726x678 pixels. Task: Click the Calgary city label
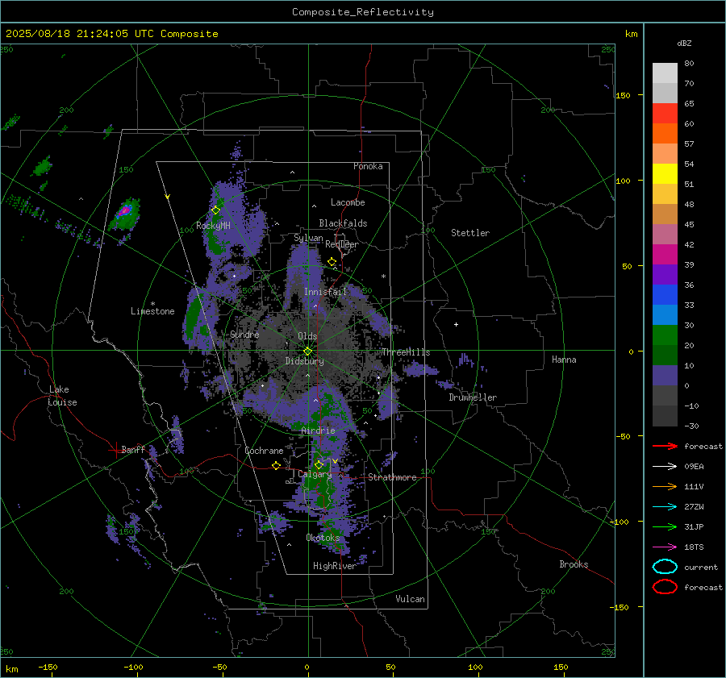pos(315,474)
